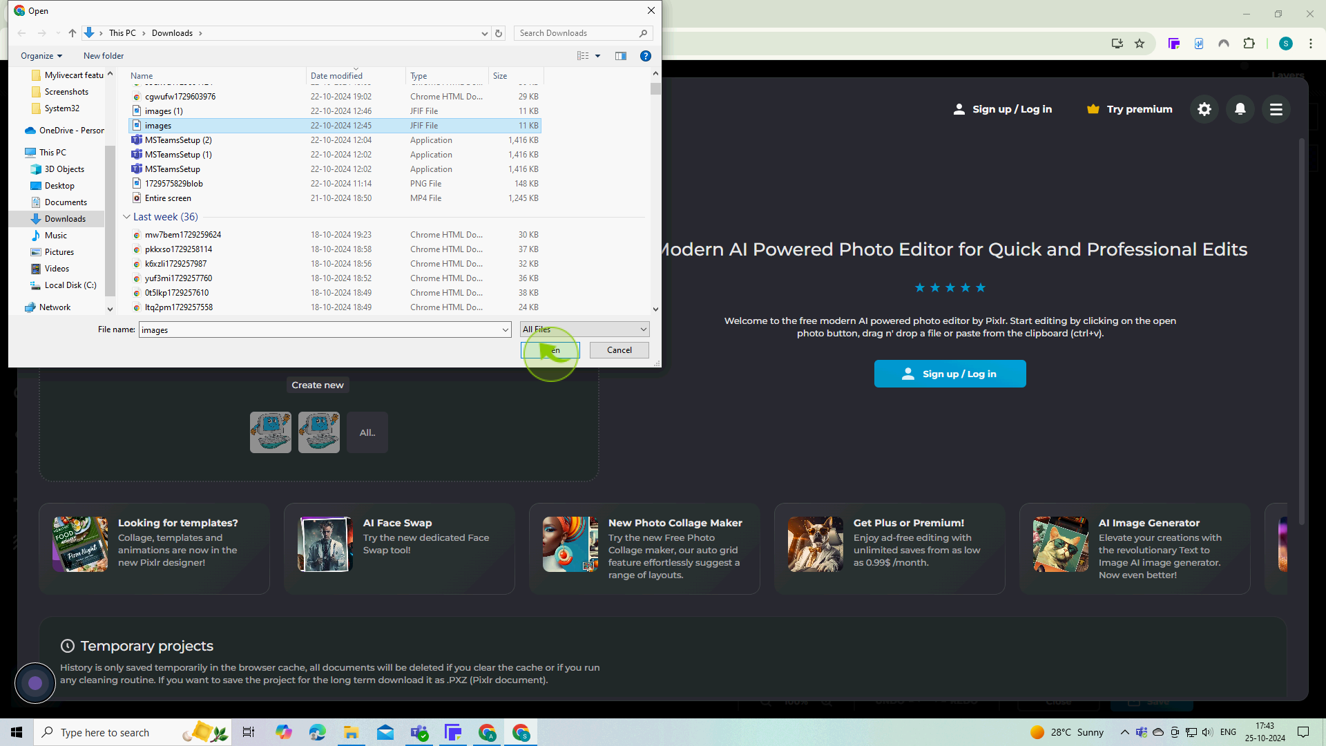Collapse the Last week (36) group
1326x746 pixels.
coord(126,217)
